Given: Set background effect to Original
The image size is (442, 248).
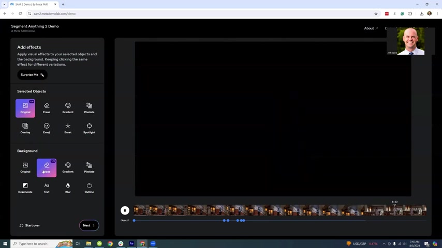Looking at the screenshot, I should 25,167.
